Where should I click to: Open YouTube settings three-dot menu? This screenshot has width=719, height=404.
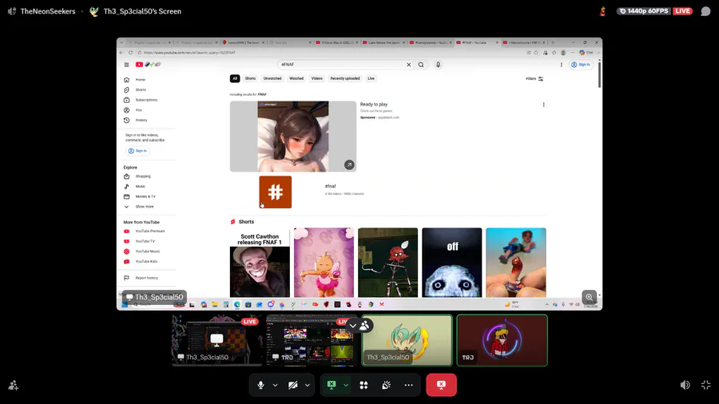(x=562, y=65)
